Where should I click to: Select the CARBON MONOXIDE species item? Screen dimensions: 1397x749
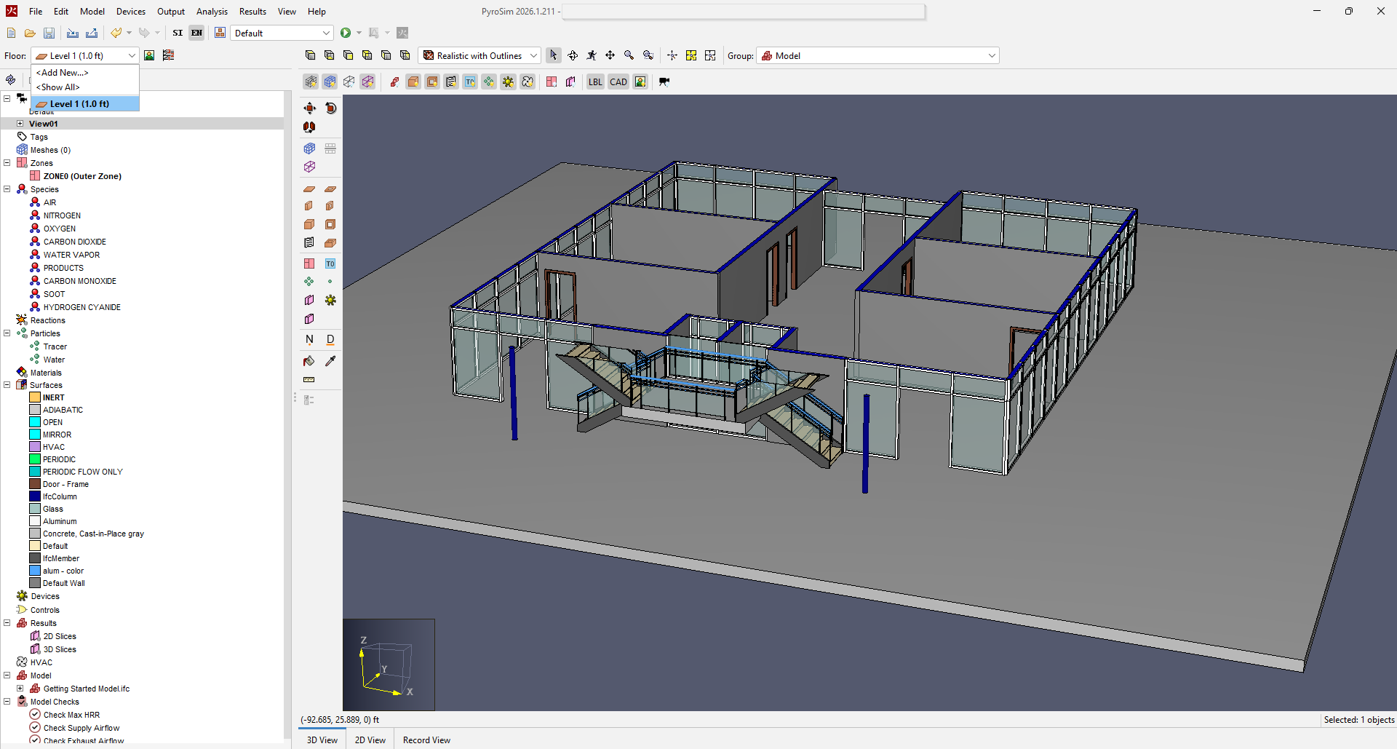(x=79, y=281)
